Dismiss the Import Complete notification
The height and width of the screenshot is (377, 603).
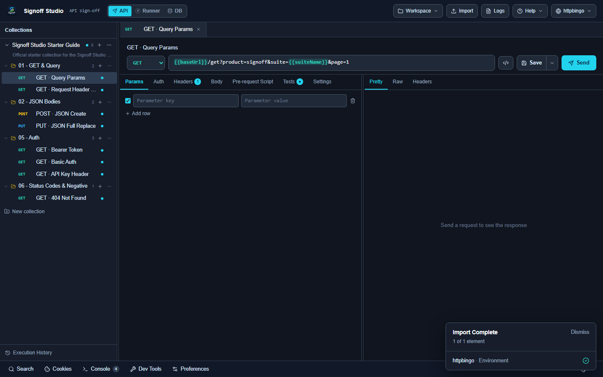[580, 332]
